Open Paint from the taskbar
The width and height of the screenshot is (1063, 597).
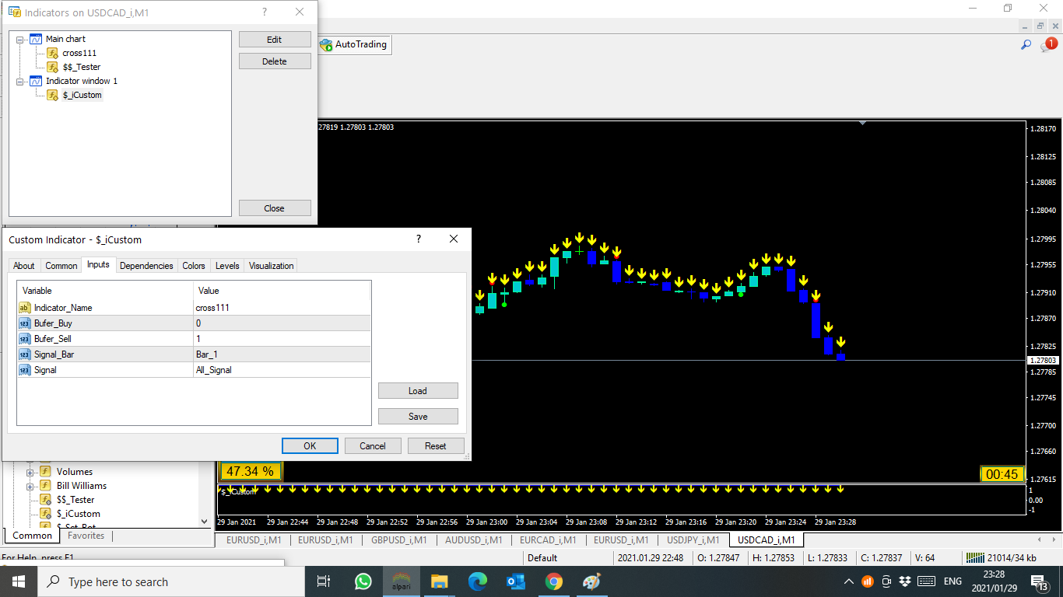click(x=592, y=581)
